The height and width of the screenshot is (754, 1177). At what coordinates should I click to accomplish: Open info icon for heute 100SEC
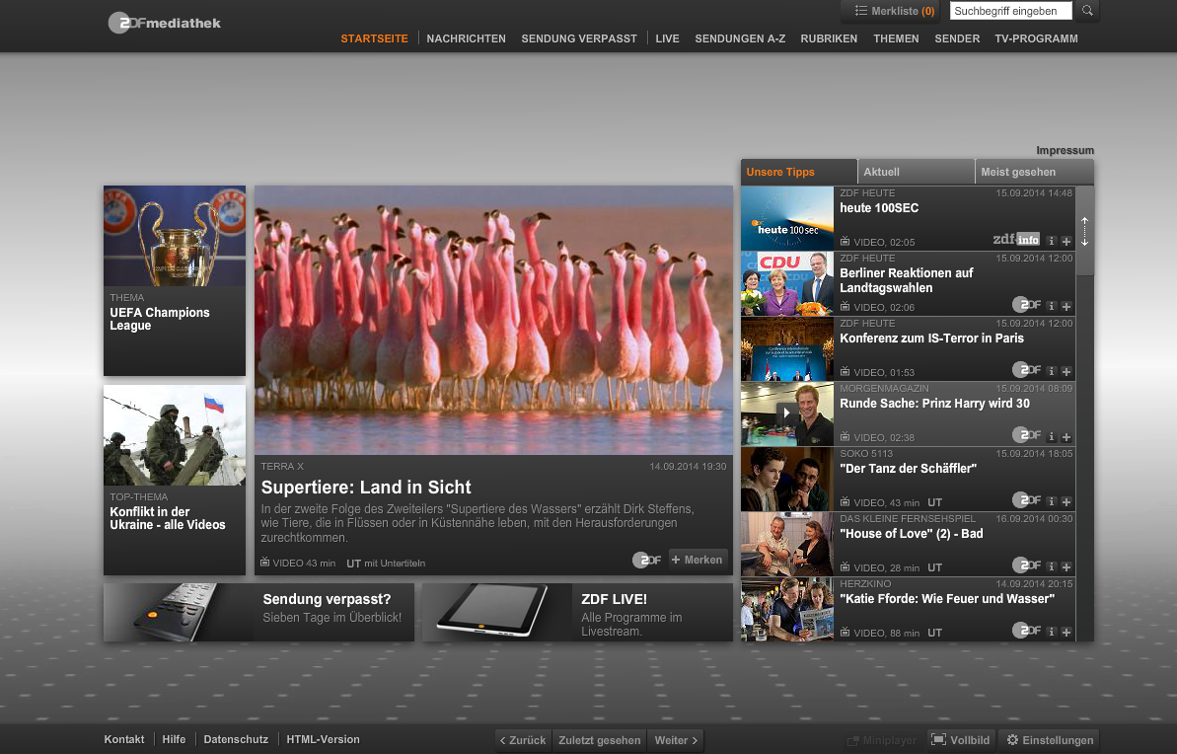coord(1051,241)
